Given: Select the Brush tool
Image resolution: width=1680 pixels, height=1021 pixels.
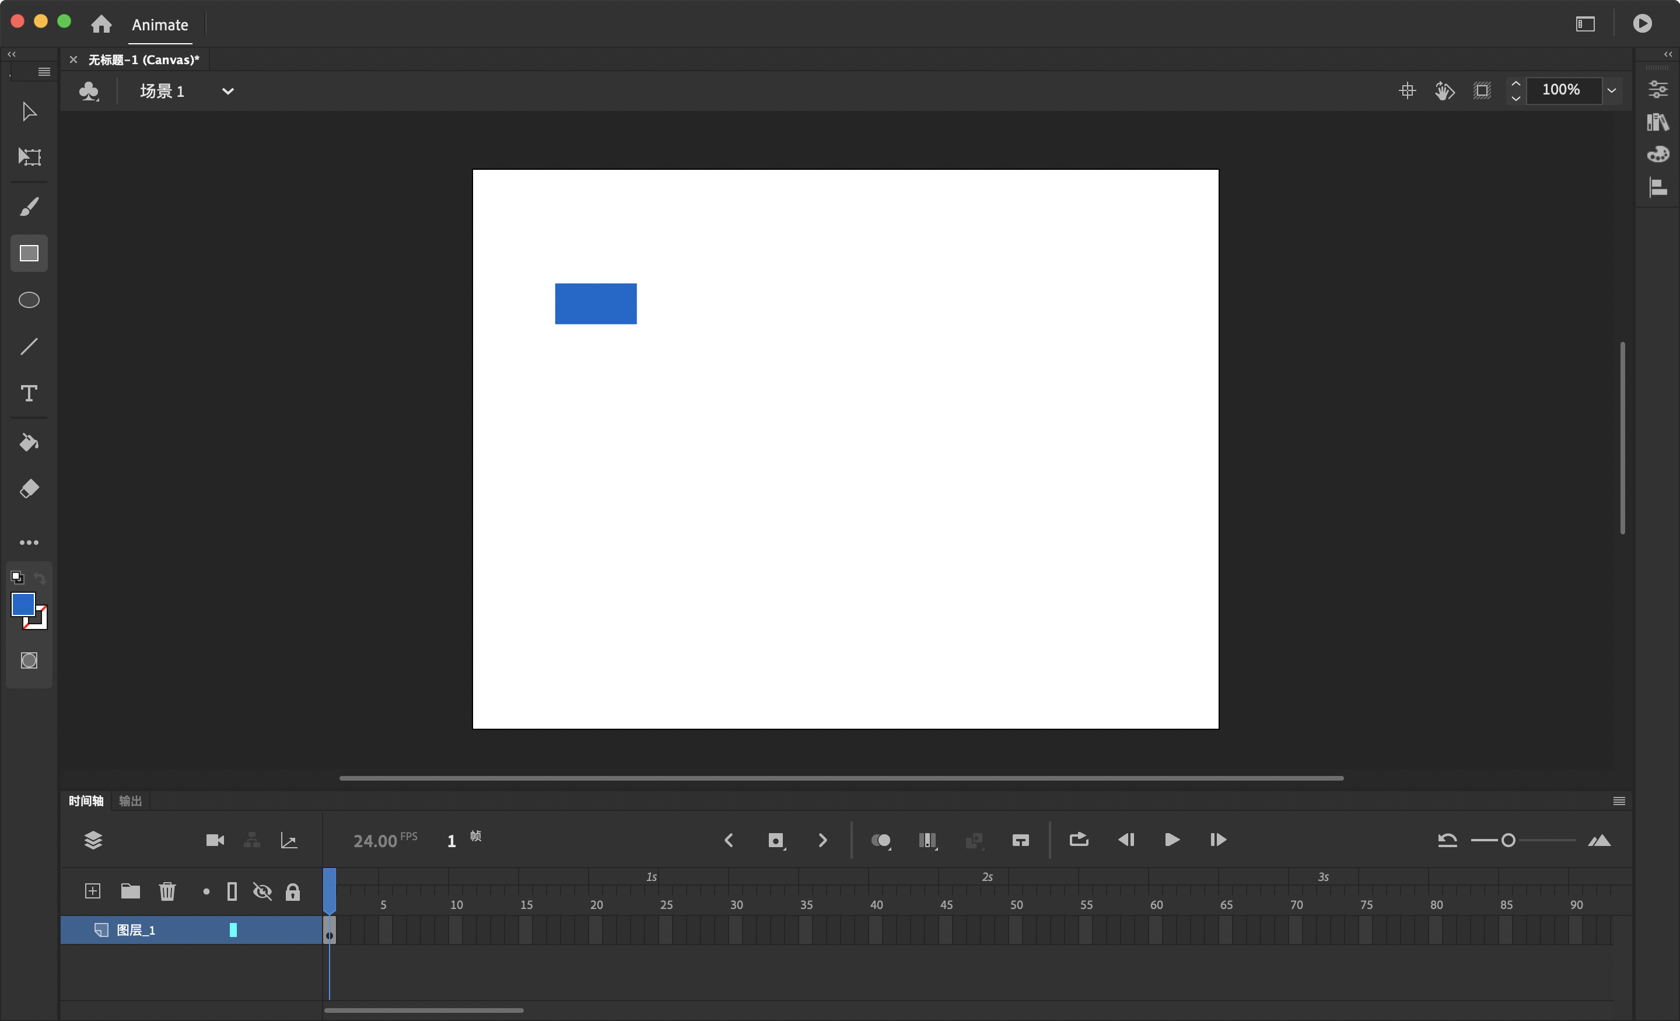Looking at the screenshot, I should tap(29, 207).
